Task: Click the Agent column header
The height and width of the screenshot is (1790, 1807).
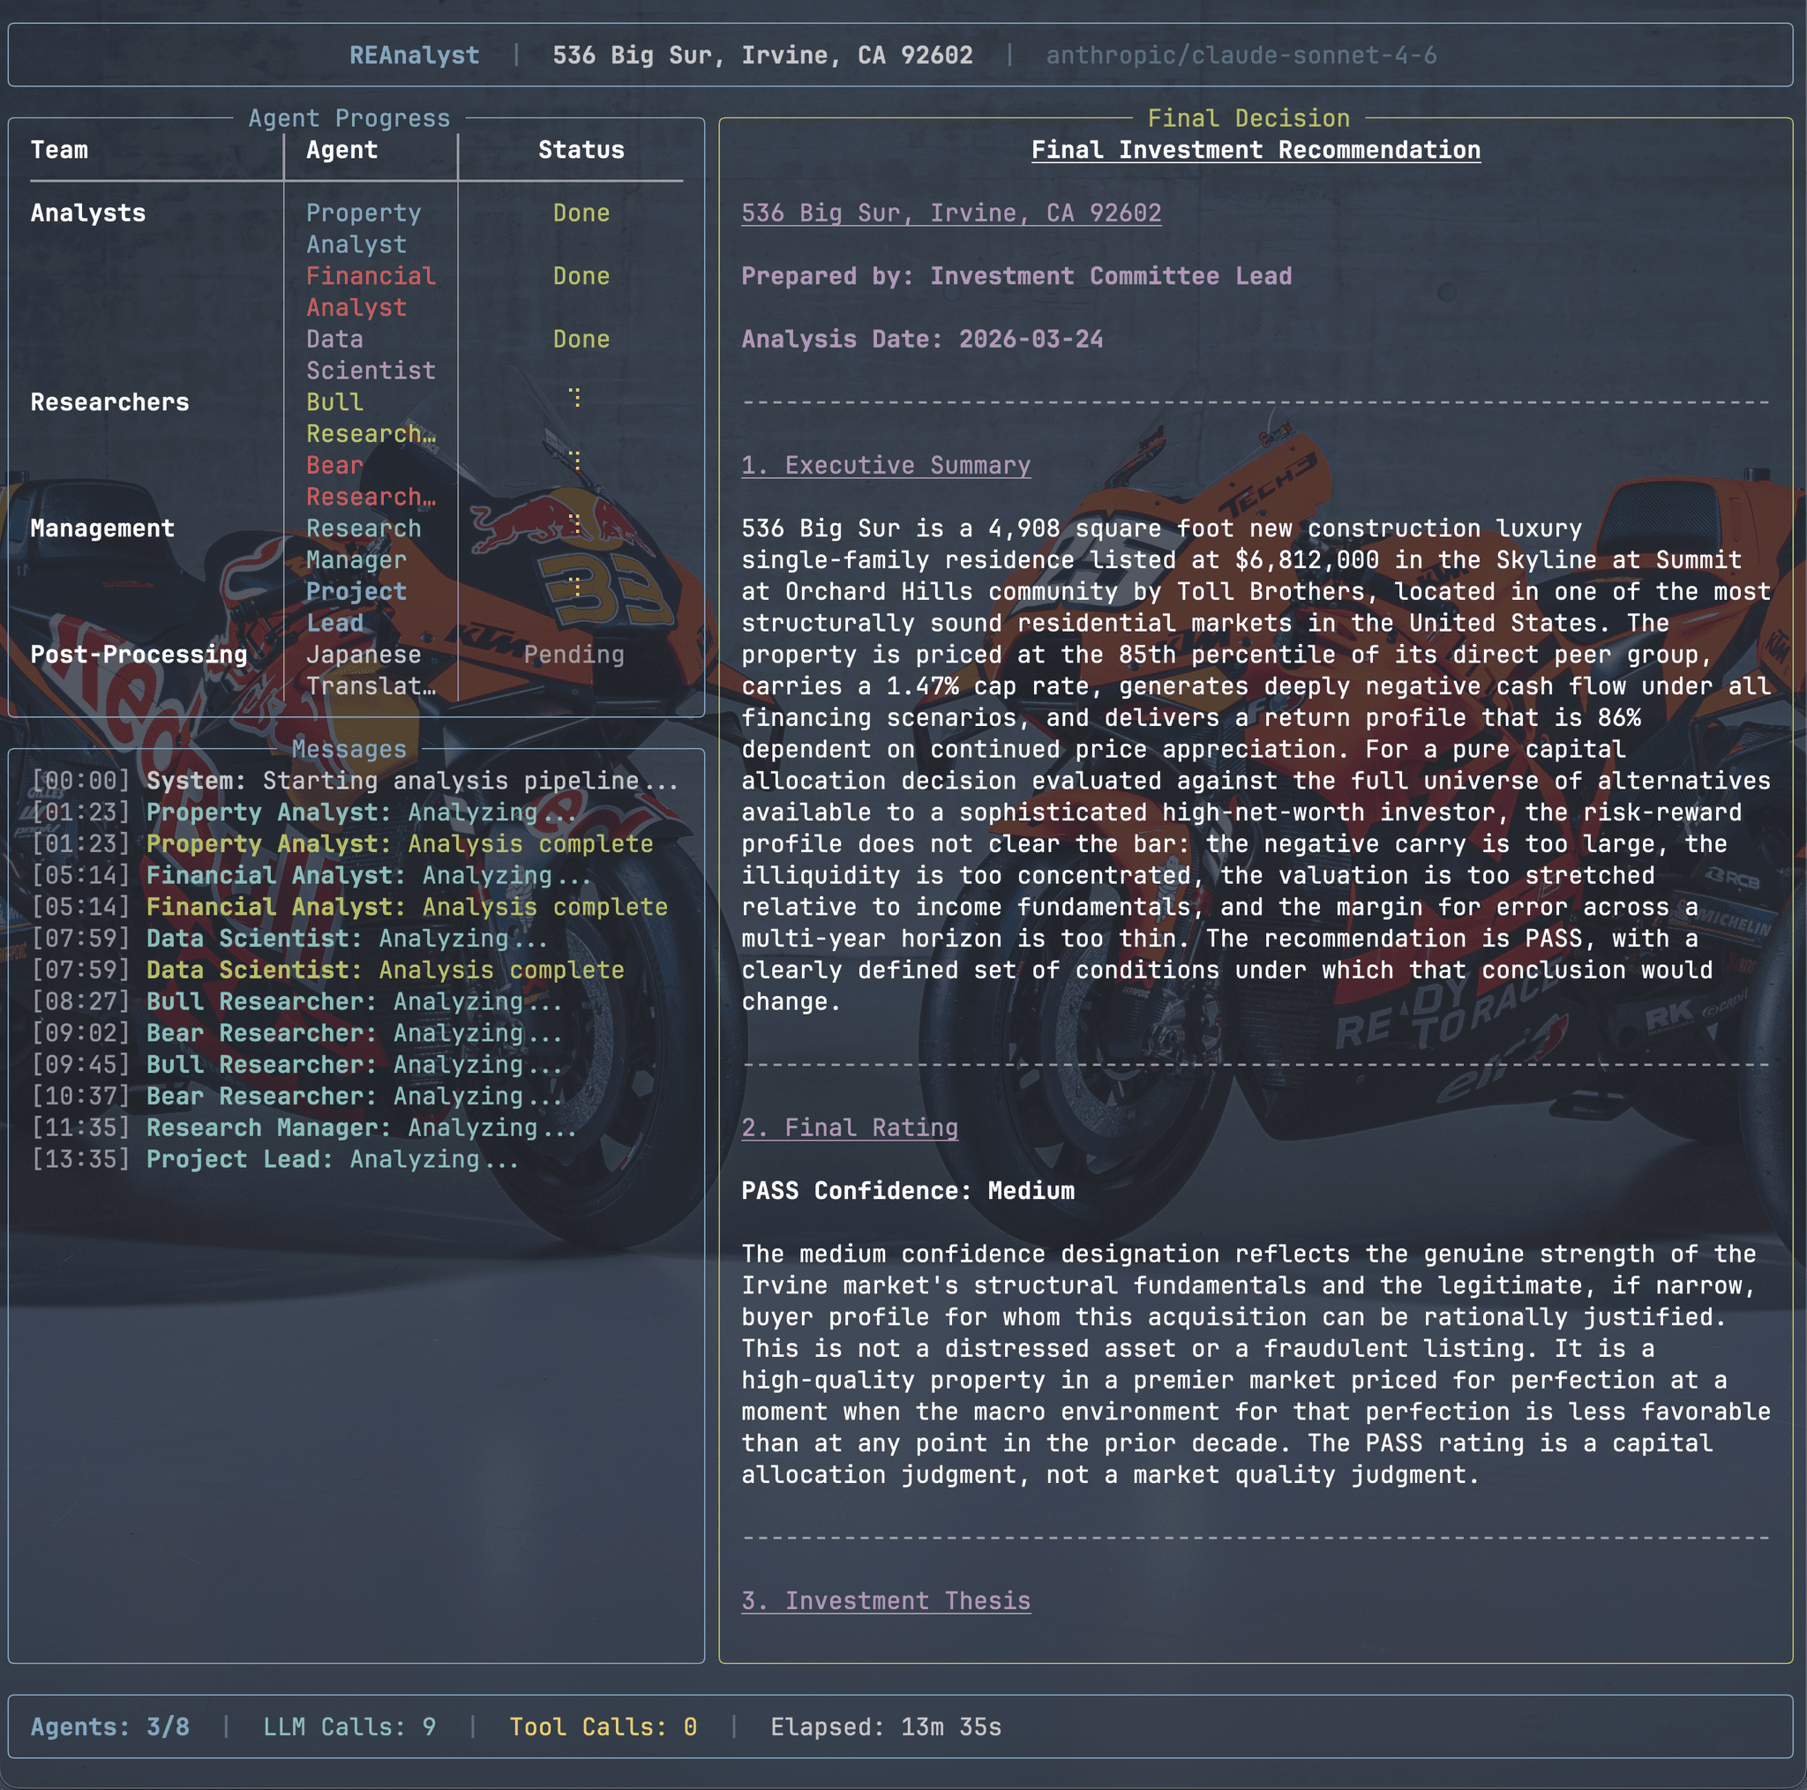Action: (342, 151)
